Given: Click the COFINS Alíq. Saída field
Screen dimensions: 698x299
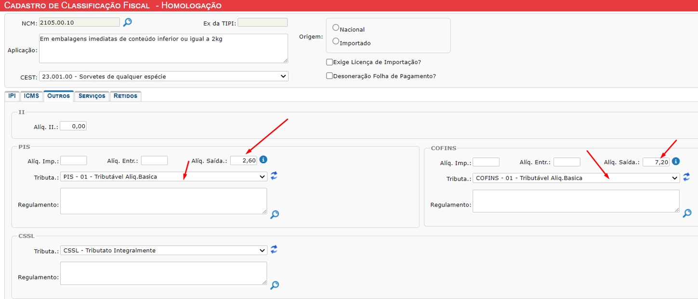Looking at the screenshot, I should (x=656, y=162).
